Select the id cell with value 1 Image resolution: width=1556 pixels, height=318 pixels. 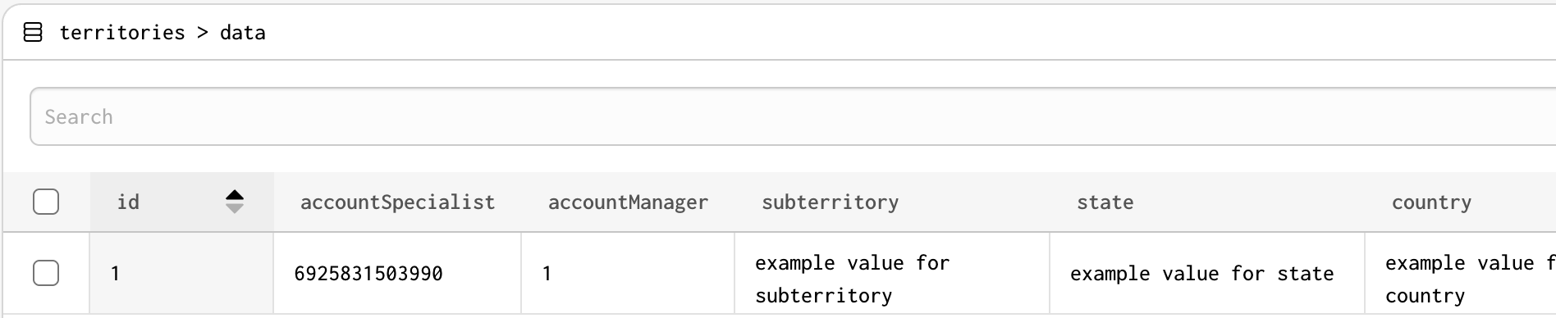click(181, 273)
